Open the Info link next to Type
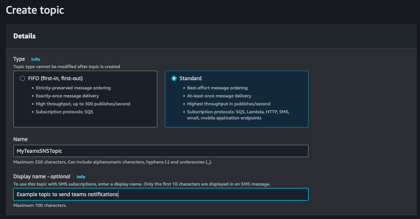 click(35, 59)
